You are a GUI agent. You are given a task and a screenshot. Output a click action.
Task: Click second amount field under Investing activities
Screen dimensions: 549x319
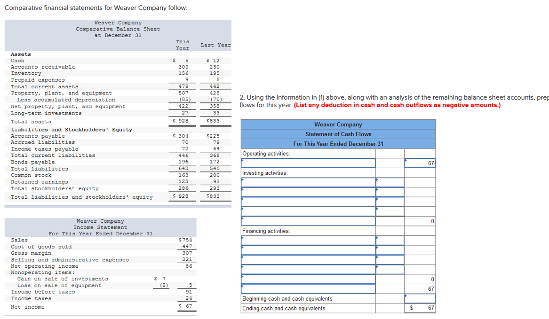pos(390,192)
